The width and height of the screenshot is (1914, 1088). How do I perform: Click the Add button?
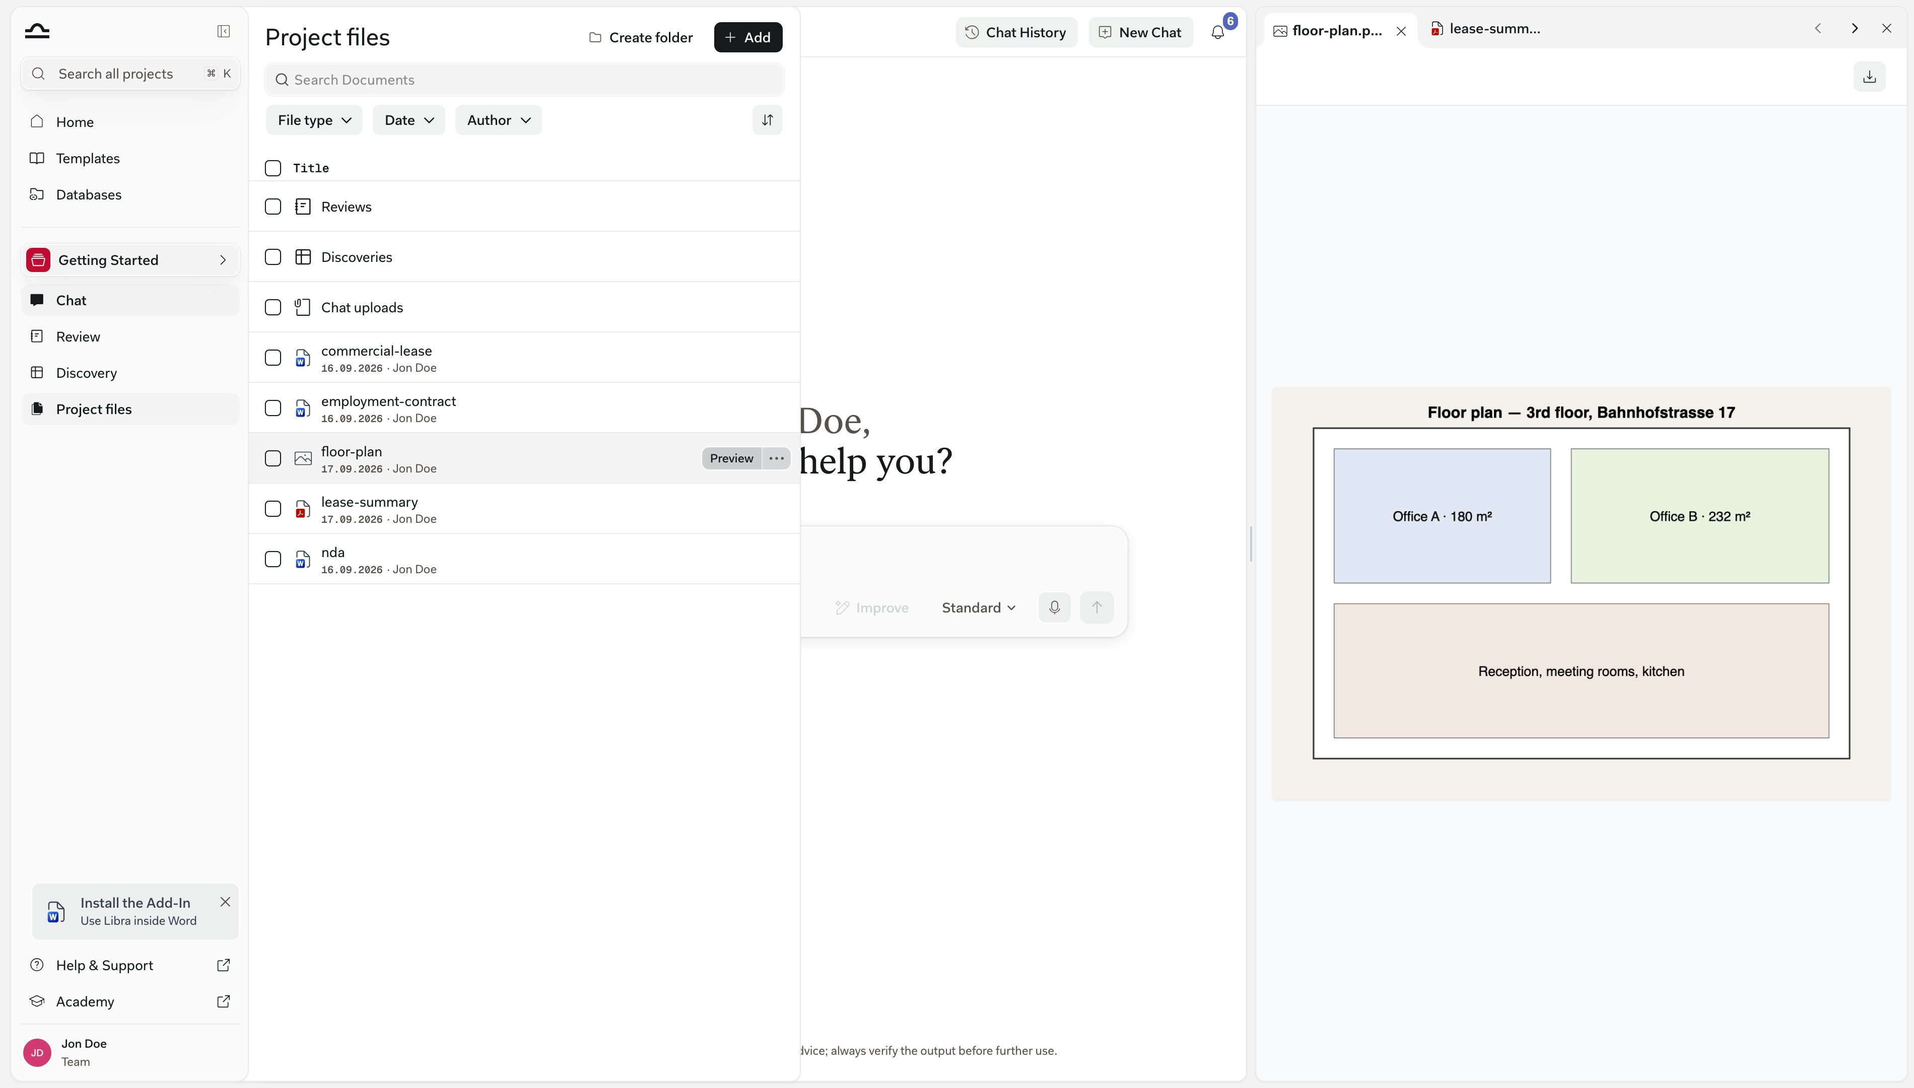(748, 37)
